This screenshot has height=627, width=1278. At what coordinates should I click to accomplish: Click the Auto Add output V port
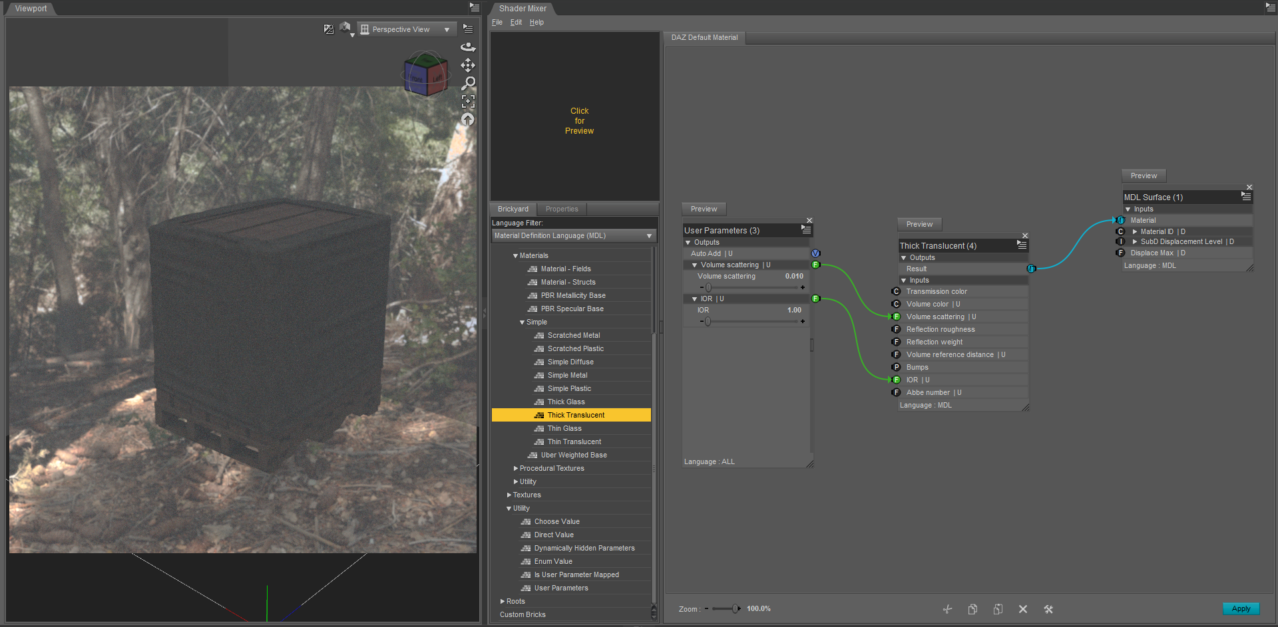click(x=815, y=253)
